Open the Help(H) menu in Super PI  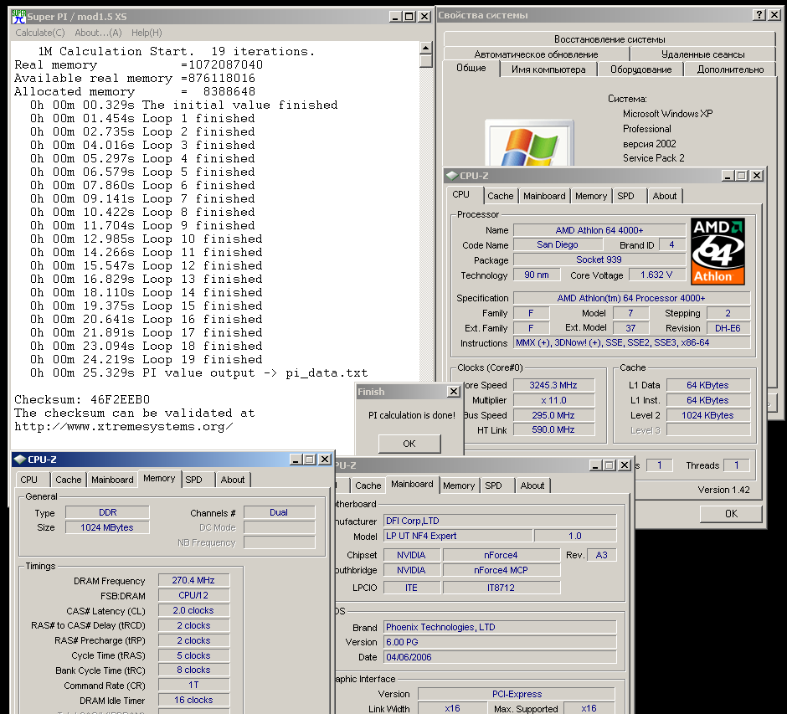(147, 33)
